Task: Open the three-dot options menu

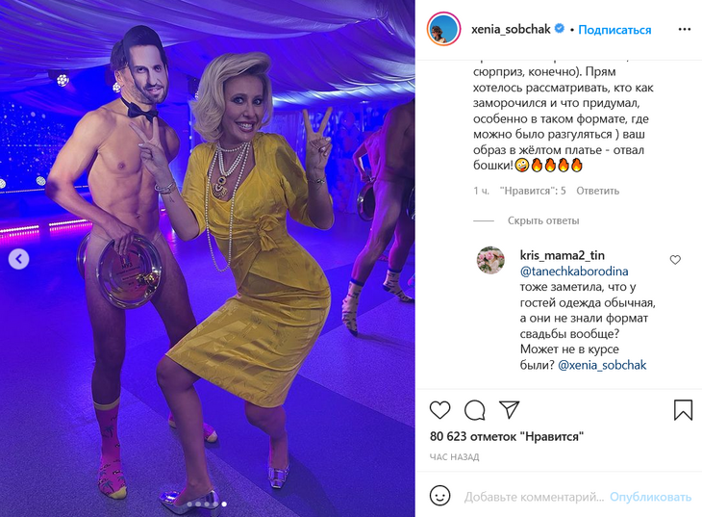Action: pos(685,30)
